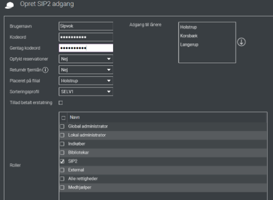This screenshot has height=200, width=273.
Task: Enable the Tillad betalt erstatning checkbox
Action: 60,103
